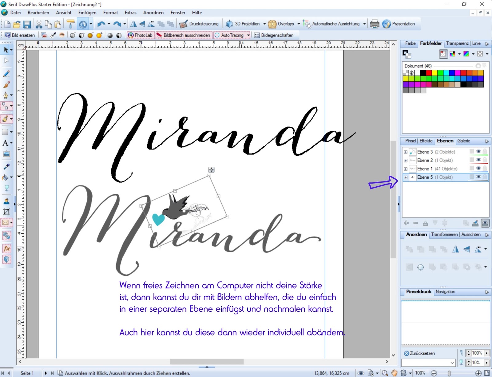Image resolution: width=492 pixels, height=377 pixels.
Task: Expand the Ebene 1 layer tree
Action: (x=406, y=169)
